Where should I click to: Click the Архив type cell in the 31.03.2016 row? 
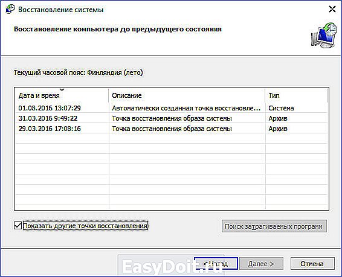[278, 118]
